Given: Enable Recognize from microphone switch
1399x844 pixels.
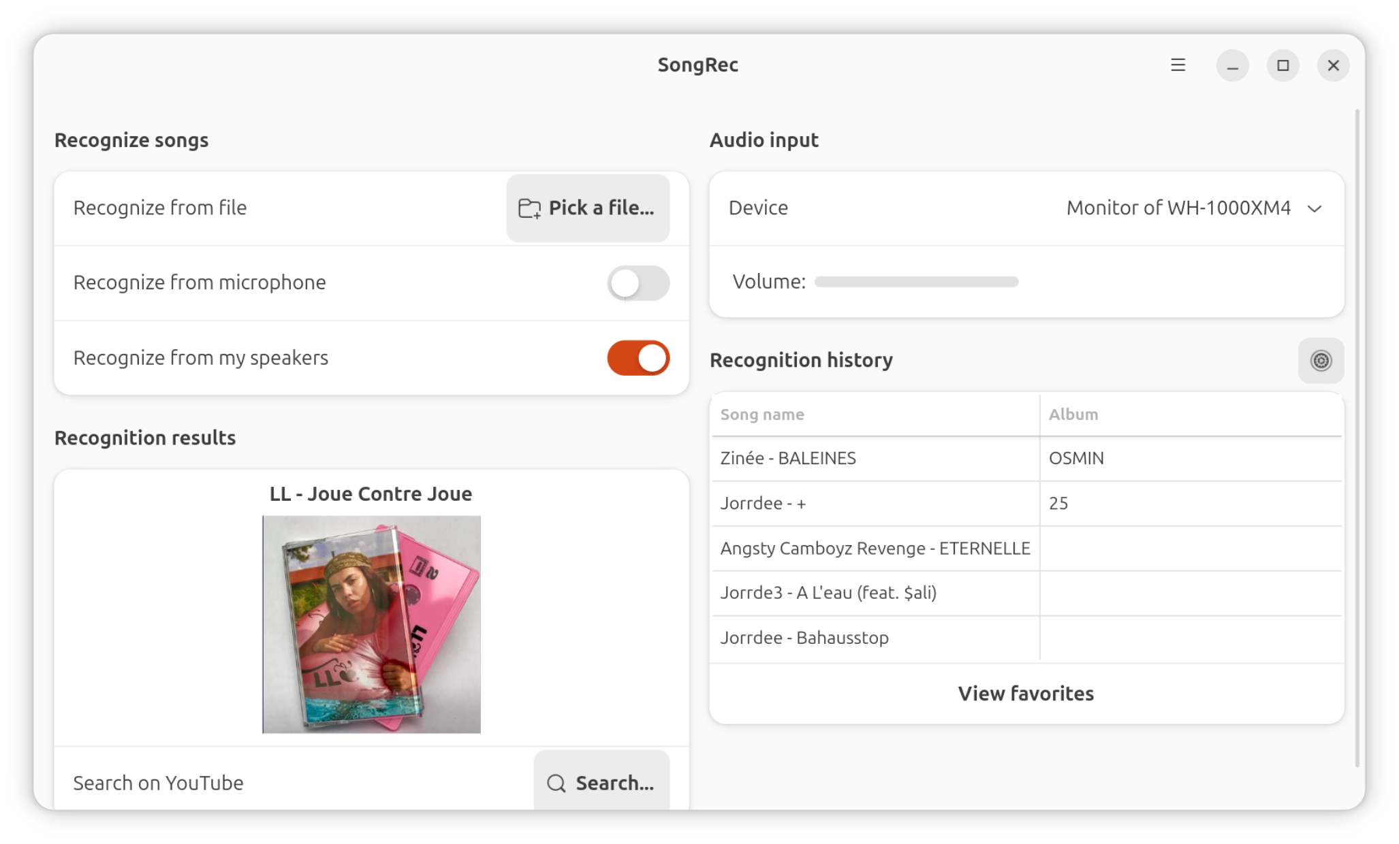Looking at the screenshot, I should [638, 283].
